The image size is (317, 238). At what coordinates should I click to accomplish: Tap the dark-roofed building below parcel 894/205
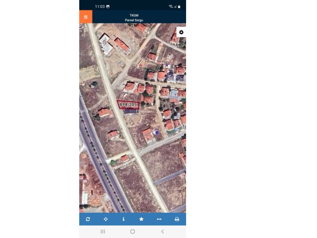pos(131,112)
